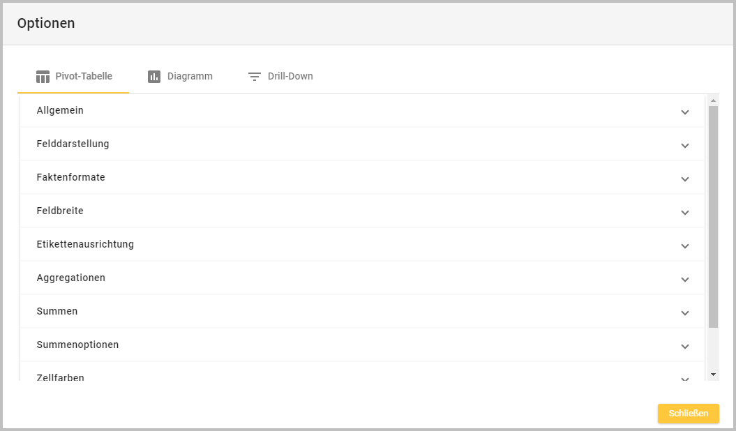Click the chevron beside Feldbreite

tap(684, 212)
